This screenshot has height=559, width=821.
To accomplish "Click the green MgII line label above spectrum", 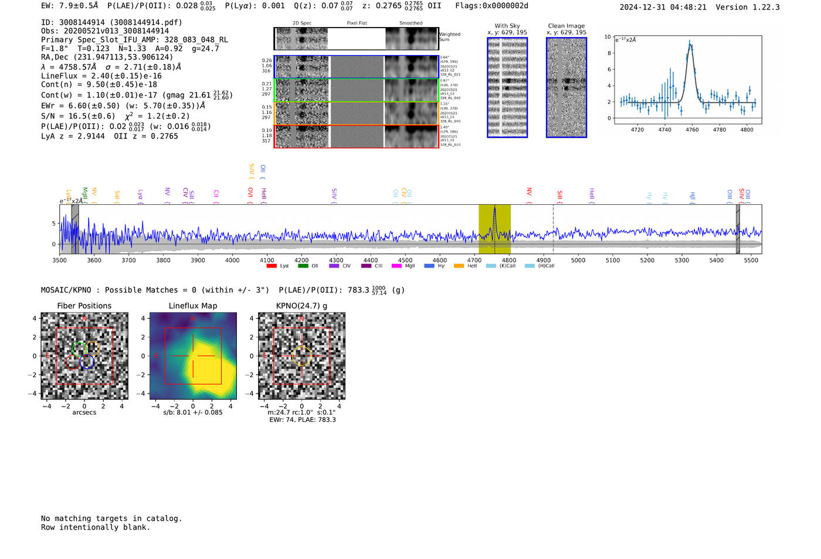I will (84, 195).
